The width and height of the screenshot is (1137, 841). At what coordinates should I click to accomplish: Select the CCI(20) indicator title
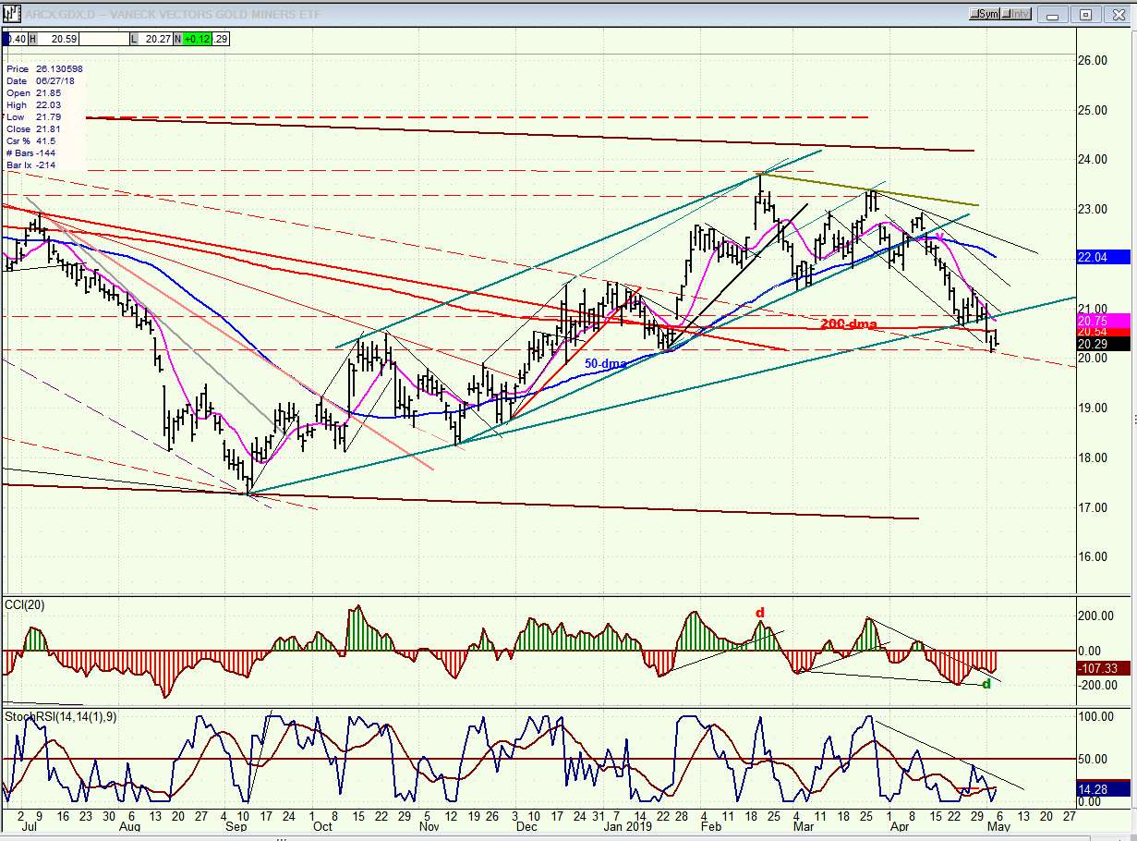click(x=25, y=605)
